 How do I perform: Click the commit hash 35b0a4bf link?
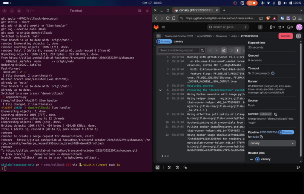pyautogui.click(x=266, y=114)
